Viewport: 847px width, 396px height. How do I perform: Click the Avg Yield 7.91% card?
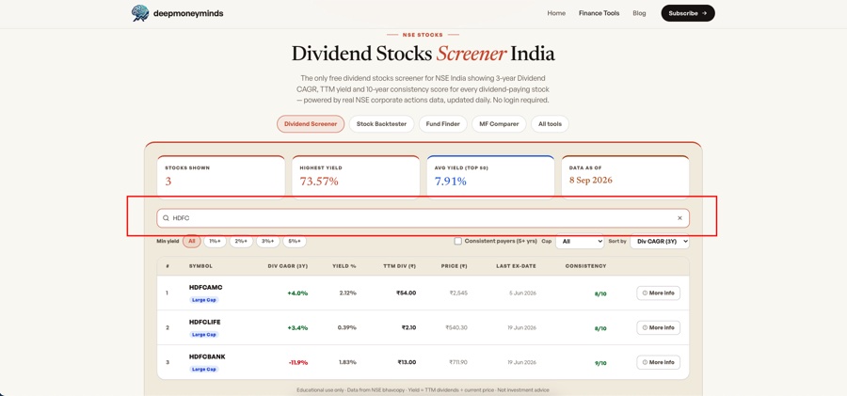pyautogui.click(x=490, y=178)
